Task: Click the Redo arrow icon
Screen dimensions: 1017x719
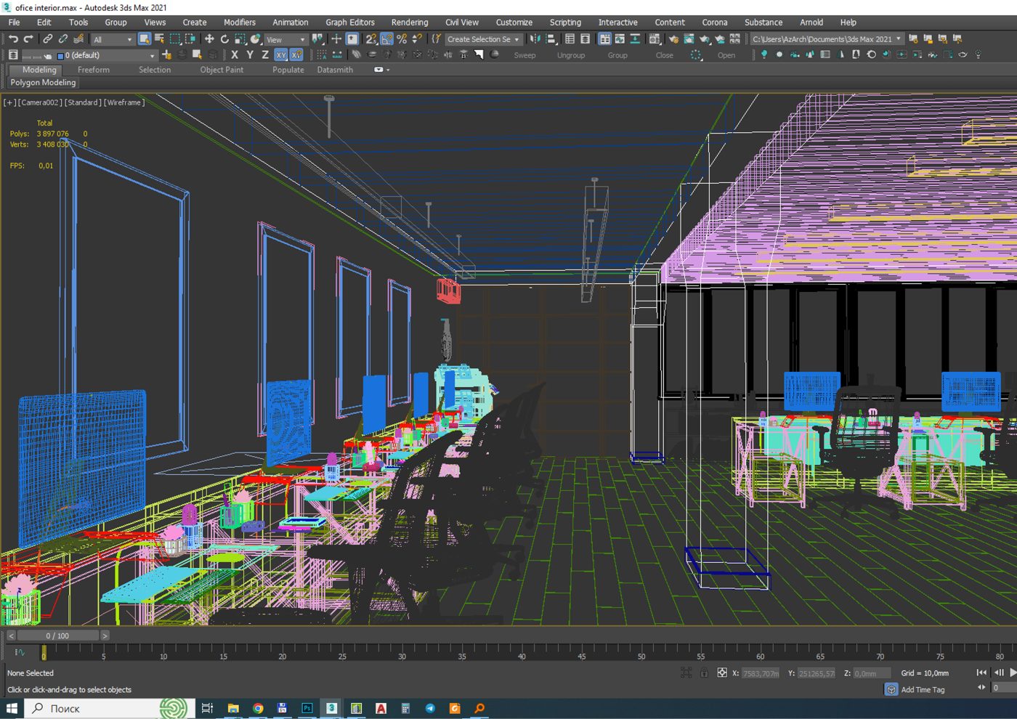Action: pyautogui.click(x=28, y=39)
